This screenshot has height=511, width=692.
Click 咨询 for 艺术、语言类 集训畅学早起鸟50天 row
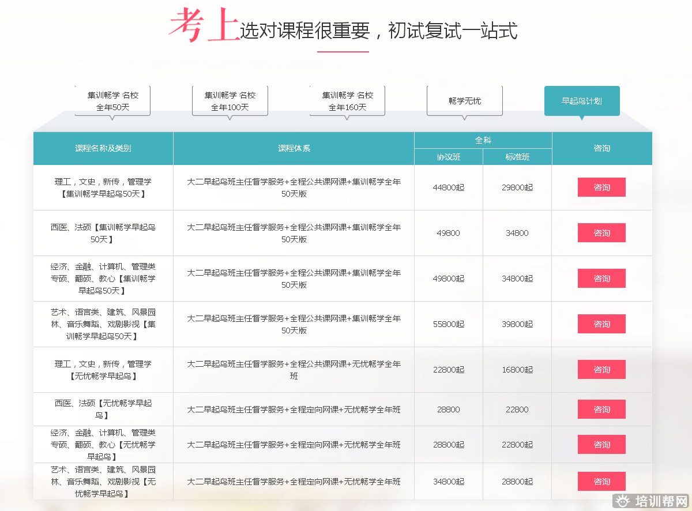click(x=601, y=324)
